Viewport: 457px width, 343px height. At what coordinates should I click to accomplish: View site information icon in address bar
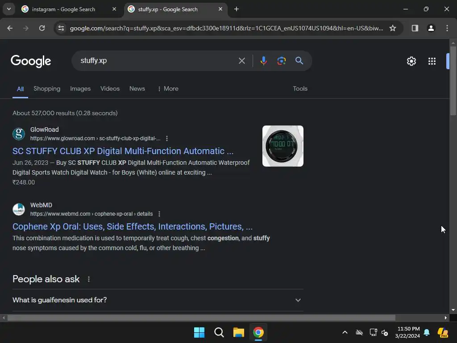coord(61,28)
